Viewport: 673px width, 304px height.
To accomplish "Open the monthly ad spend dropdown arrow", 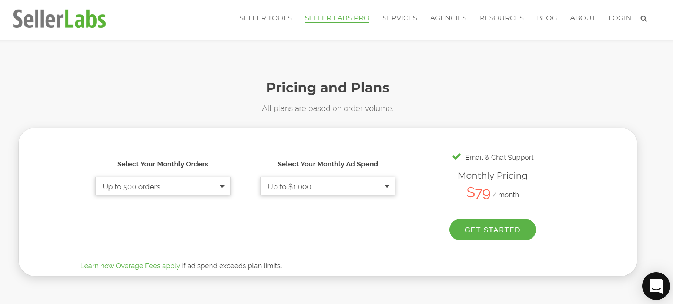I will (387, 186).
